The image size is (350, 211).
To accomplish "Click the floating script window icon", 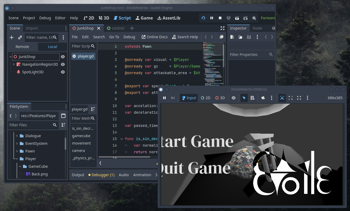I will click(221, 37).
